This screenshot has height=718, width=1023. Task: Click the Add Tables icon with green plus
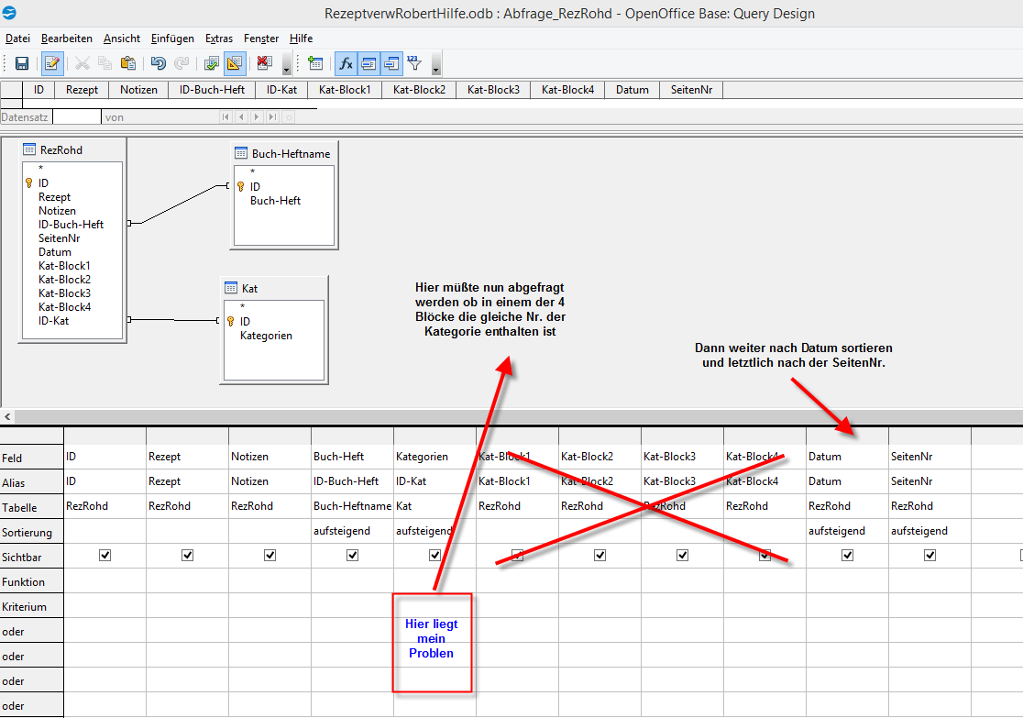click(x=315, y=63)
